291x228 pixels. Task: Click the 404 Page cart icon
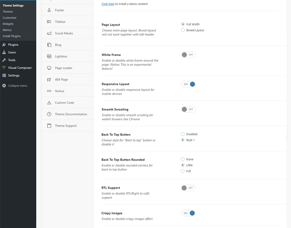coord(49,79)
